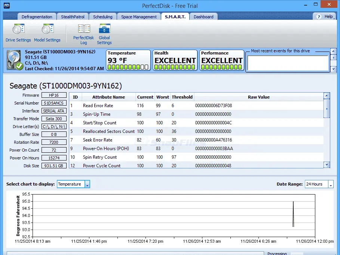
Task: Select the Spin-Up Time row
Action: pyautogui.click(x=196, y=114)
